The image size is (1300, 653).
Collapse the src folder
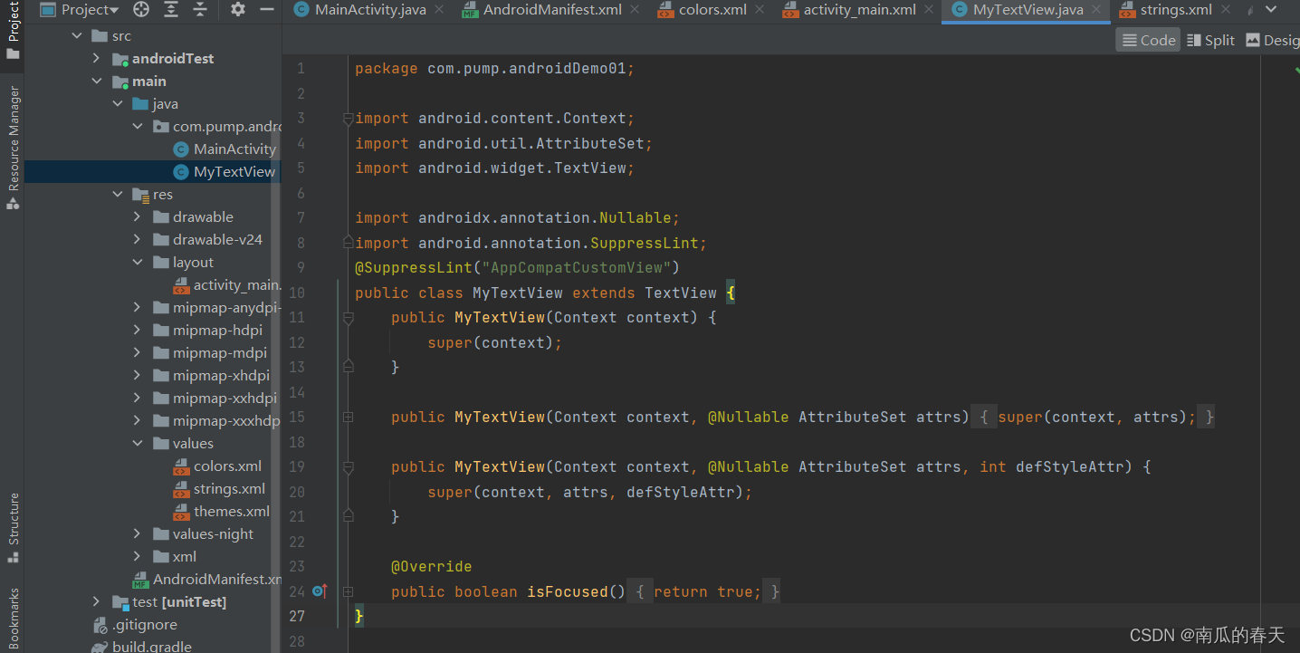point(76,36)
